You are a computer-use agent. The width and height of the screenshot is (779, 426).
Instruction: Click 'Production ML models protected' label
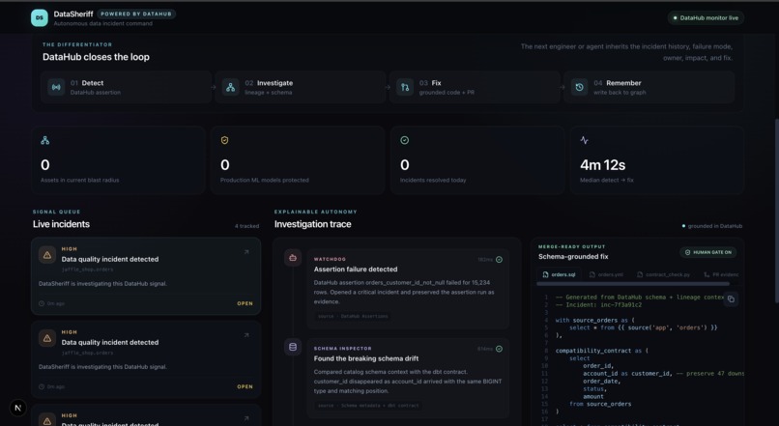264,181
